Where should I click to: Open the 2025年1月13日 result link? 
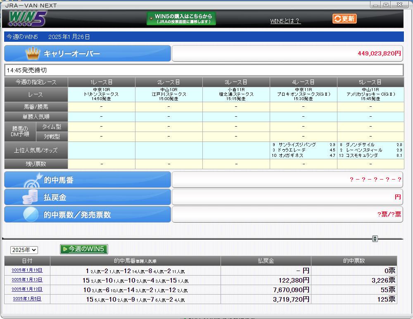(x=27, y=280)
